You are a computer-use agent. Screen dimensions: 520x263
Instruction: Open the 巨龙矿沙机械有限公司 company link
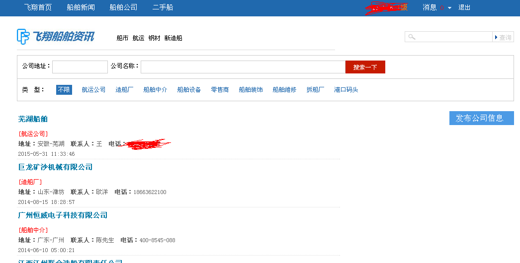[x=55, y=167]
